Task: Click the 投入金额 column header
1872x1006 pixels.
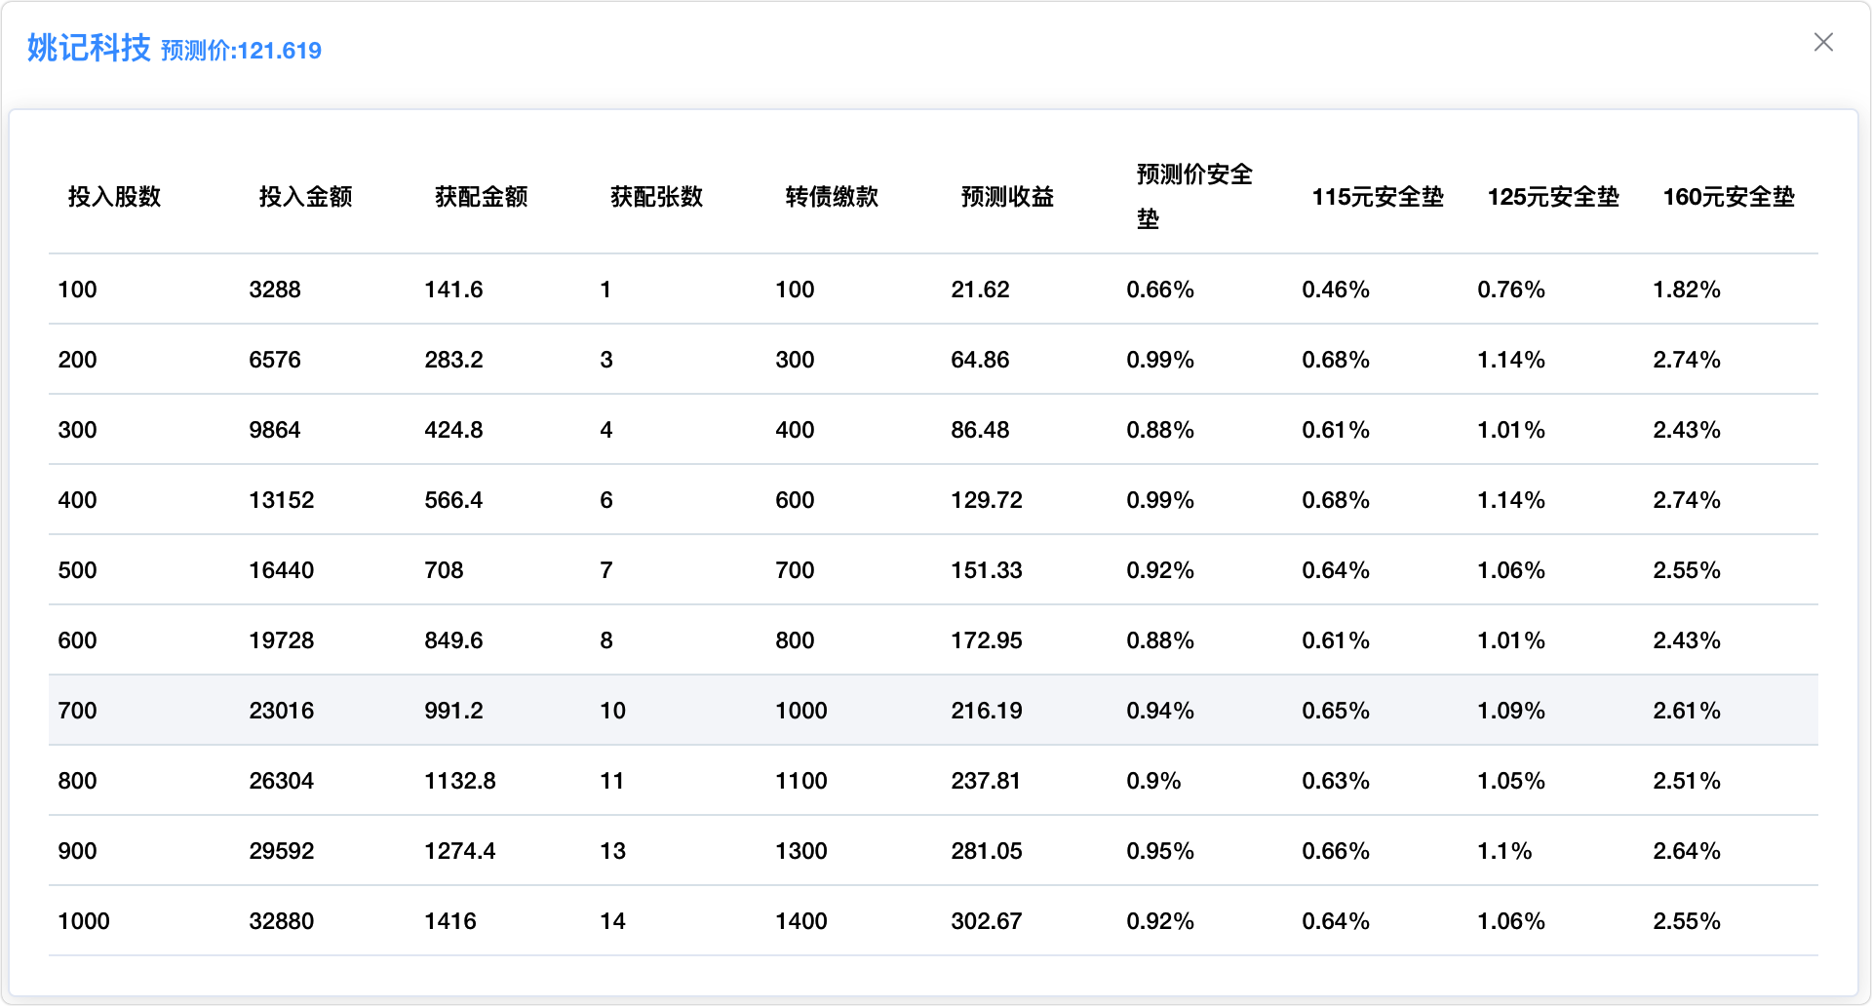Action: [x=305, y=197]
